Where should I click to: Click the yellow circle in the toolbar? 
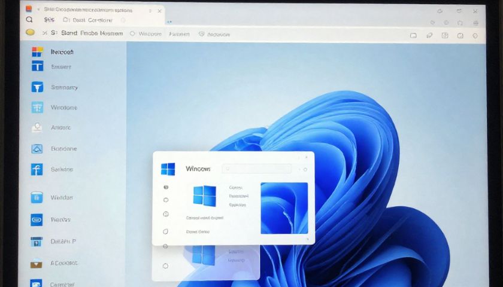coord(30,32)
